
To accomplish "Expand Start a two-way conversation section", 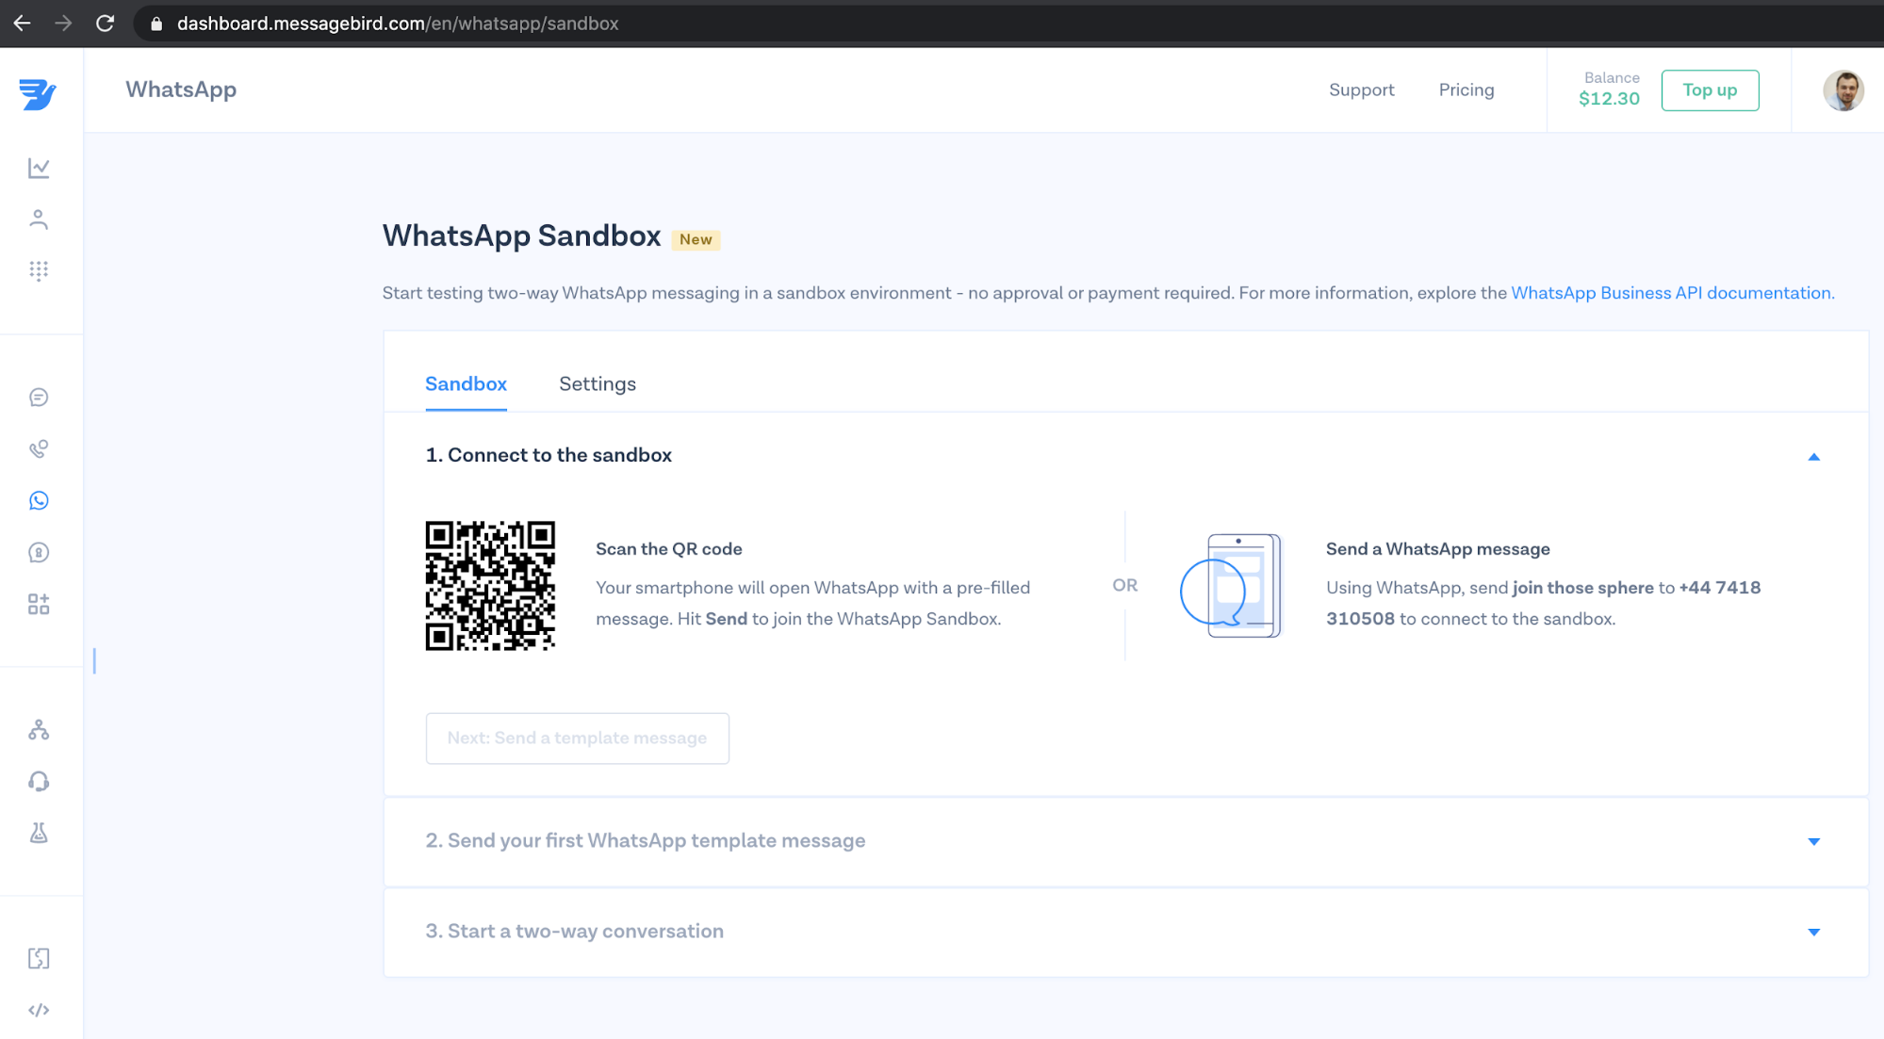I will 1813,932.
